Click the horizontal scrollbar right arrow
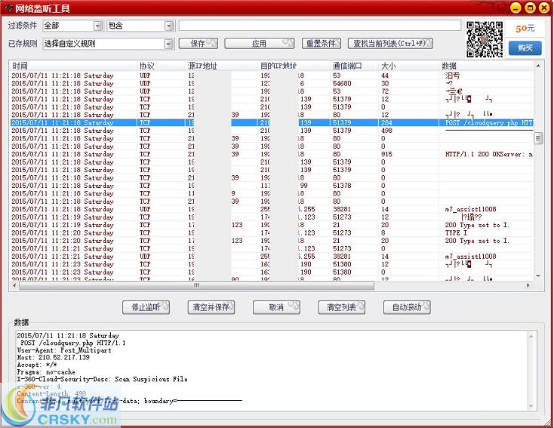The image size is (554, 428). coord(528,285)
